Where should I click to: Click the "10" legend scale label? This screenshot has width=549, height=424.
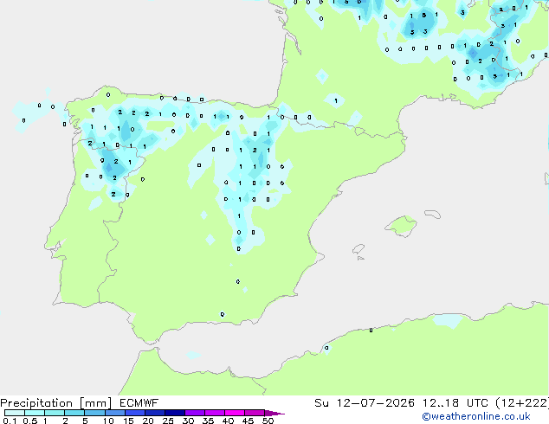click(108, 421)
